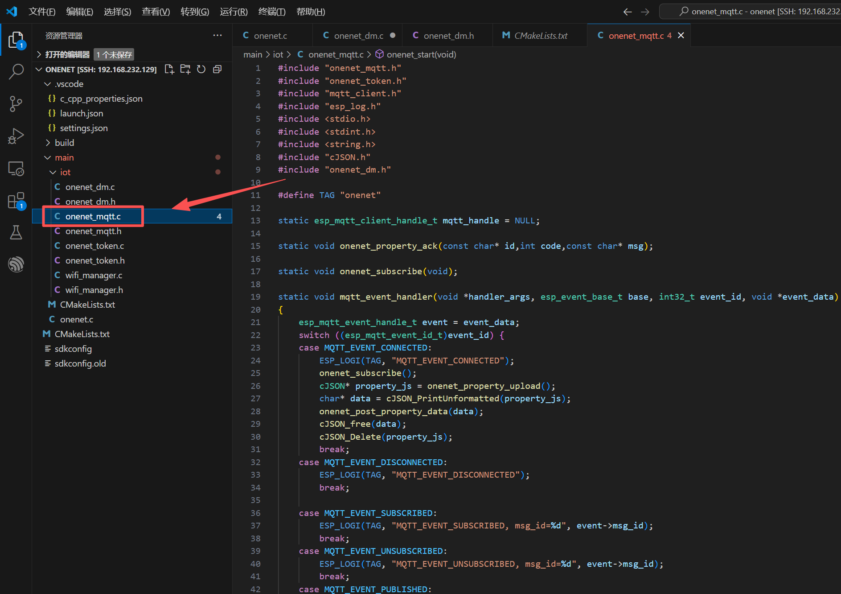Open onenet_mqtt.h in the file tree
This screenshot has height=594, width=841.
tap(93, 231)
